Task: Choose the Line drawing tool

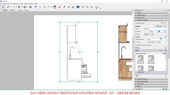Action: pyautogui.click(x=8, y=7)
